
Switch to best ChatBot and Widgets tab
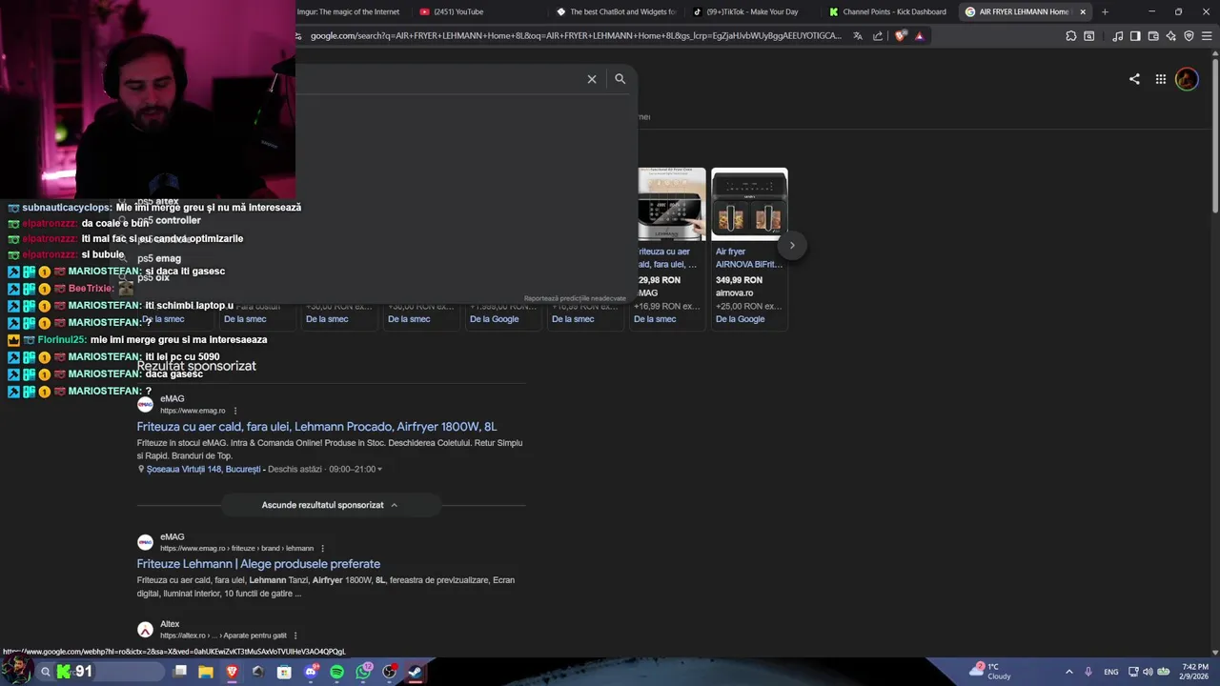pos(617,11)
